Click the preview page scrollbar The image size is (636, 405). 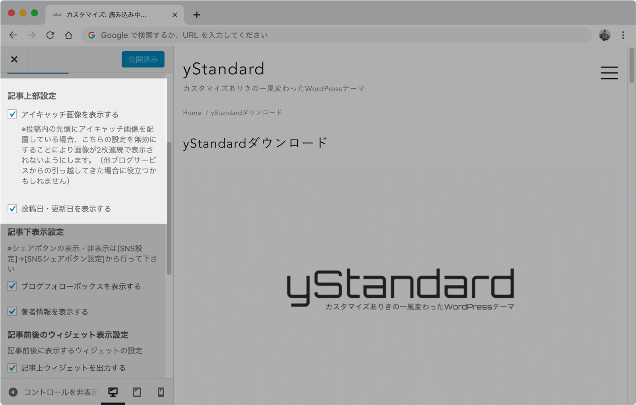[632, 66]
